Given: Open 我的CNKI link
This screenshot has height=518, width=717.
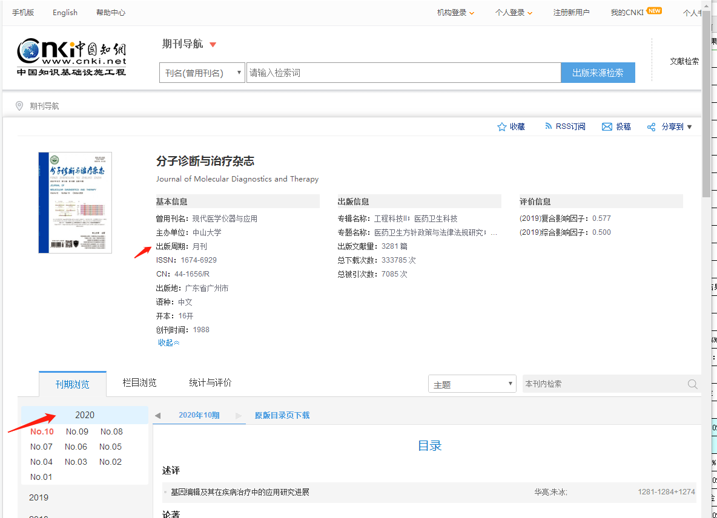Looking at the screenshot, I should click(627, 13).
